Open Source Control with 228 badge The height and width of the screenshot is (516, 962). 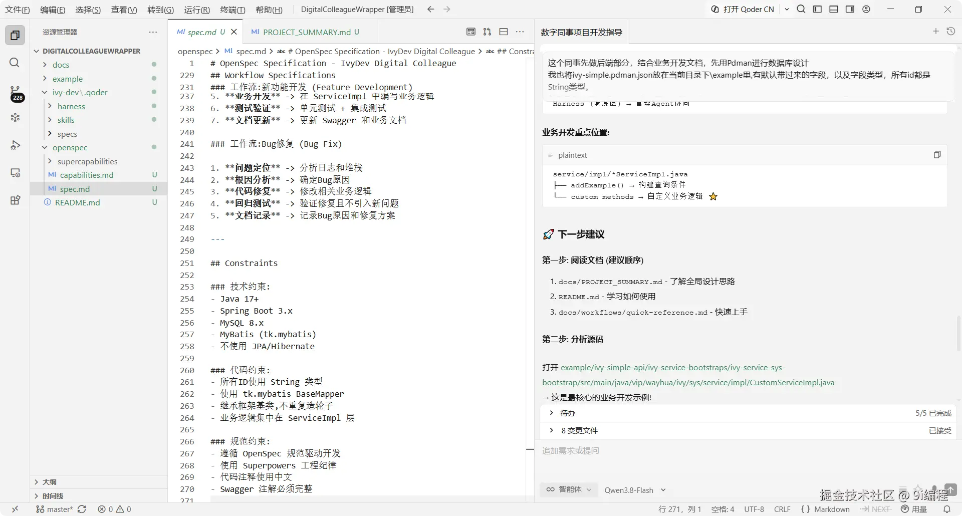coord(16,93)
